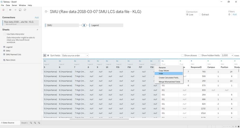
Task: Select the SMU sheet in Sheets list
Action: point(8,51)
